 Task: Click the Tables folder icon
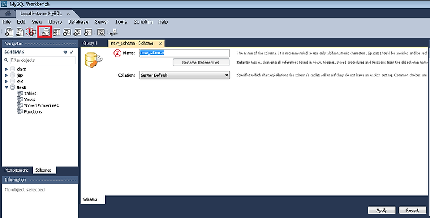20,94
